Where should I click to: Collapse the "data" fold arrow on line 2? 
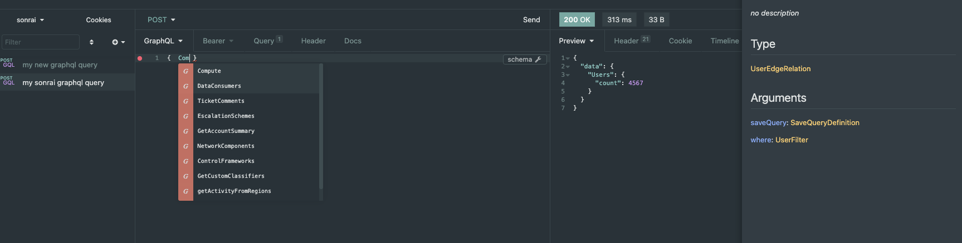tap(568, 67)
